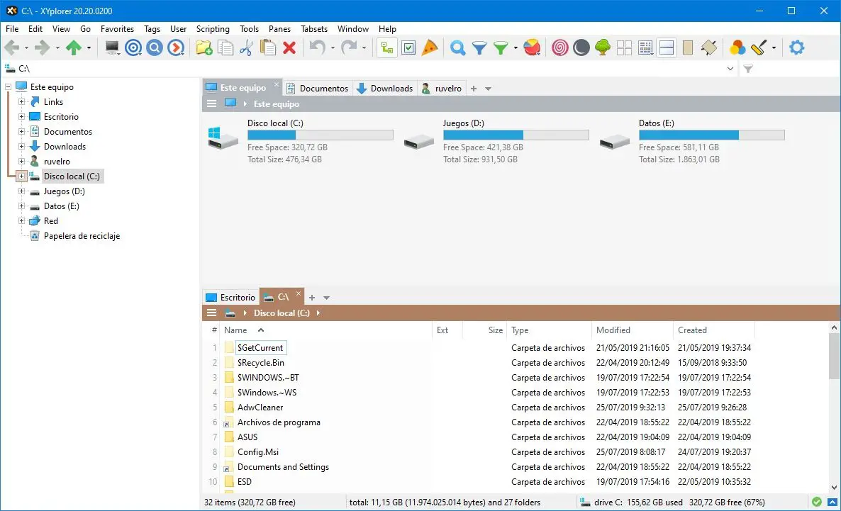Open the Favorites menu
The image size is (841, 511).
click(x=118, y=29)
